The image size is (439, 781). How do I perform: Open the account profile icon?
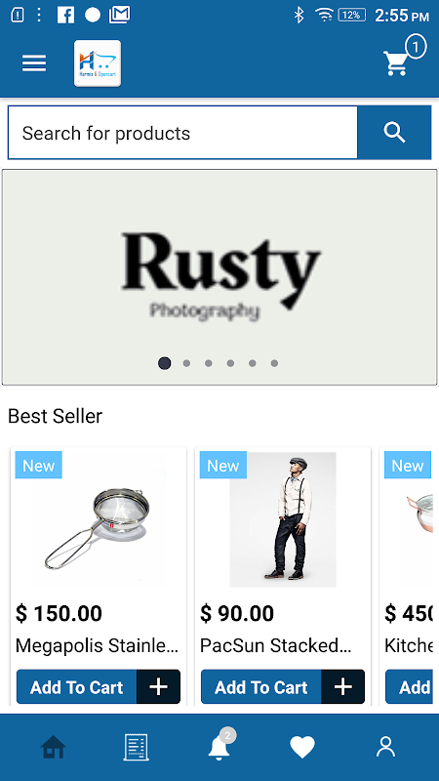(x=385, y=747)
